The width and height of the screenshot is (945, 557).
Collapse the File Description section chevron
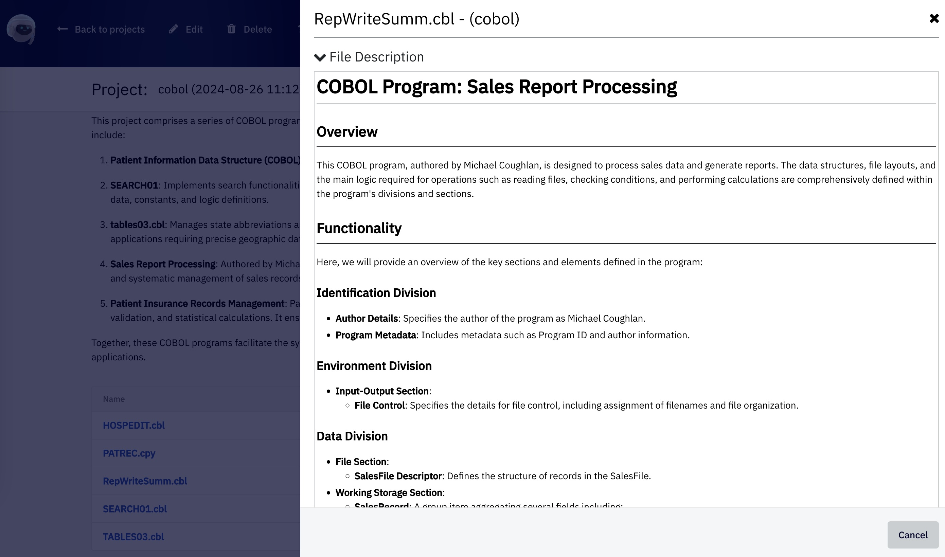(x=320, y=57)
